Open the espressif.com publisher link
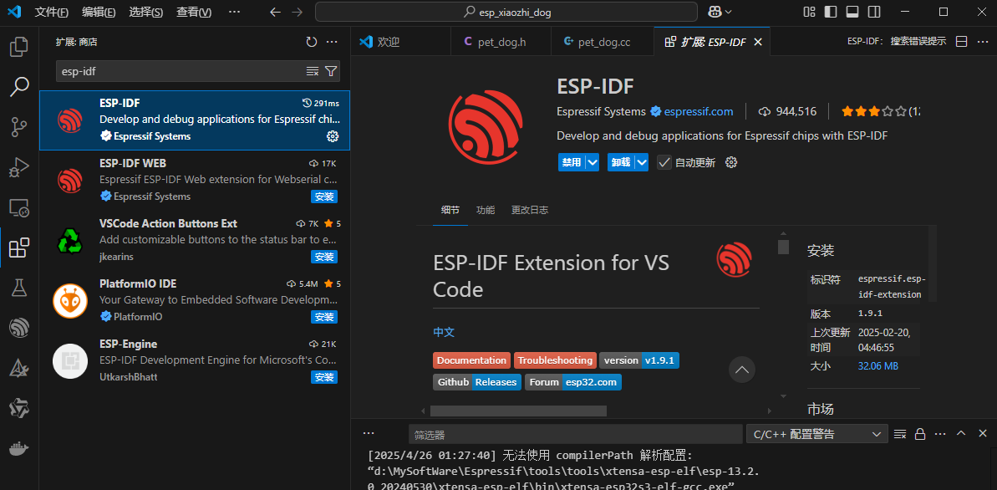This screenshot has height=490, width=997. coord(698,111)
